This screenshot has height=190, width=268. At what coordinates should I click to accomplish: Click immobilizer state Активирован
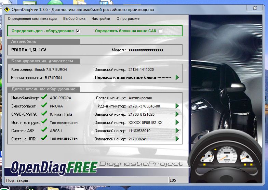[140, 98]
